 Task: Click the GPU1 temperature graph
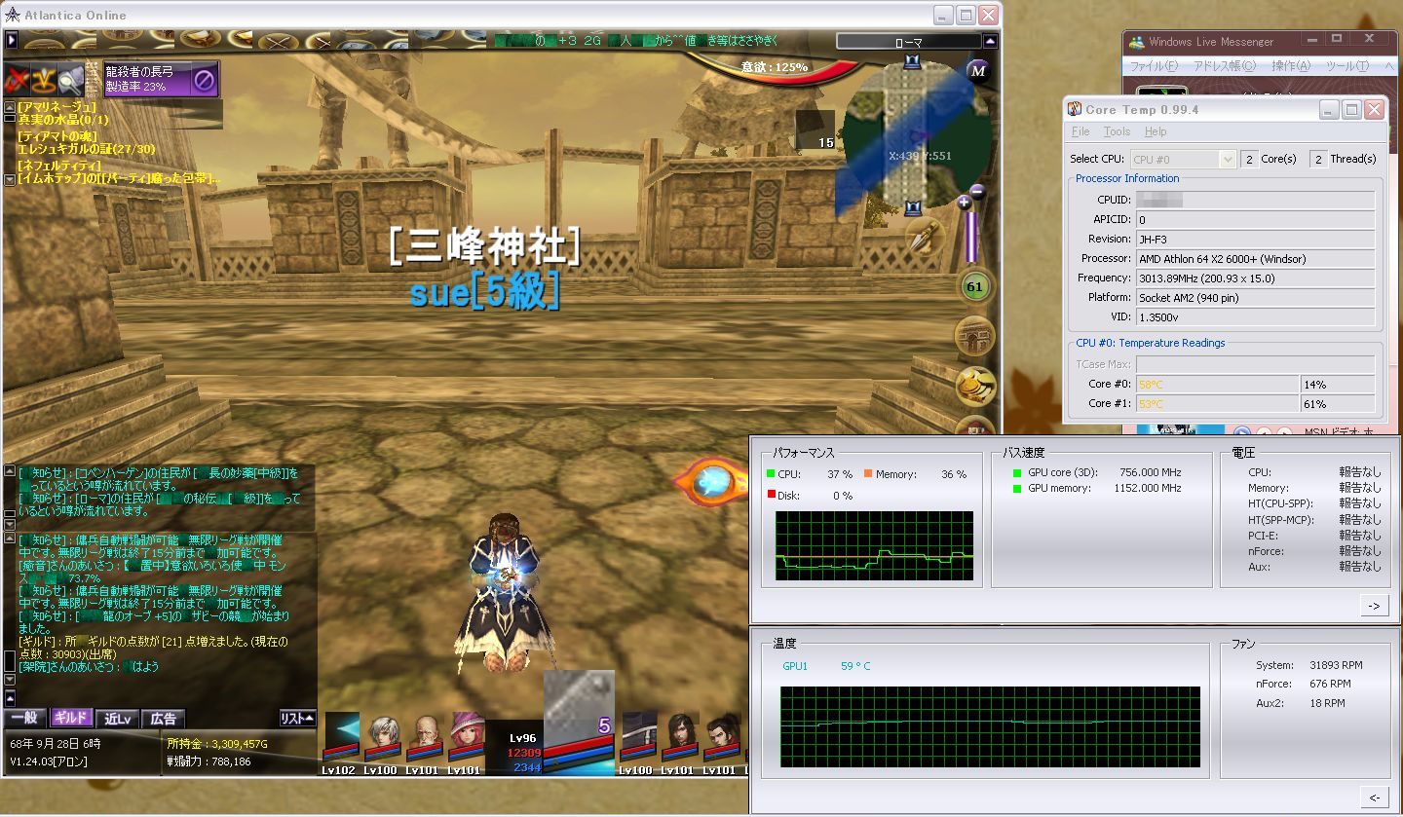tap(990, 726)
